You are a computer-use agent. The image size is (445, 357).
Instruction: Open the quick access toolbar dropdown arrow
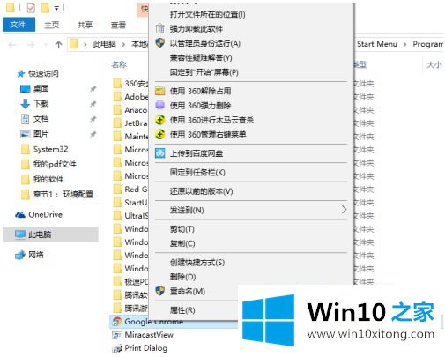(56, 9)
